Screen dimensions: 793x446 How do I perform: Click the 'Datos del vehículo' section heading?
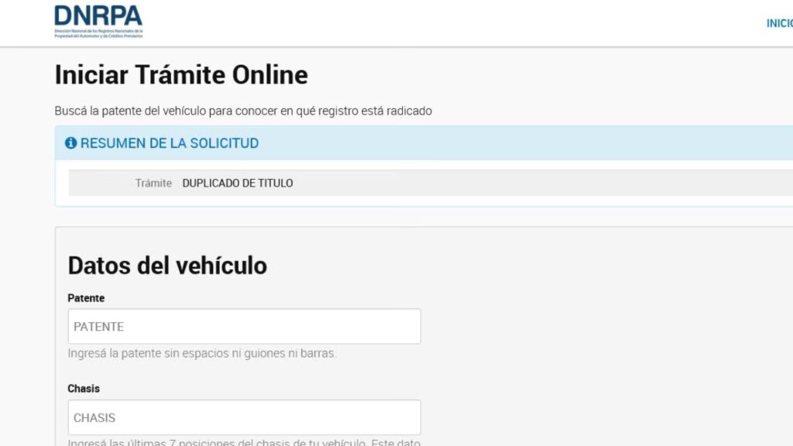click(167, 266)
